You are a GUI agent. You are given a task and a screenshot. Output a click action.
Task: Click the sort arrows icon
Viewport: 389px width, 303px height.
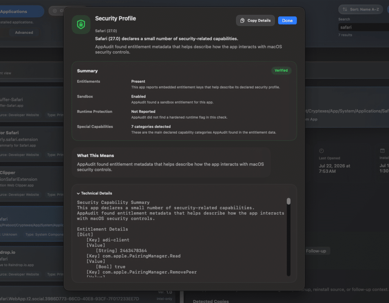pyautogui.click(x=345, y=9)
